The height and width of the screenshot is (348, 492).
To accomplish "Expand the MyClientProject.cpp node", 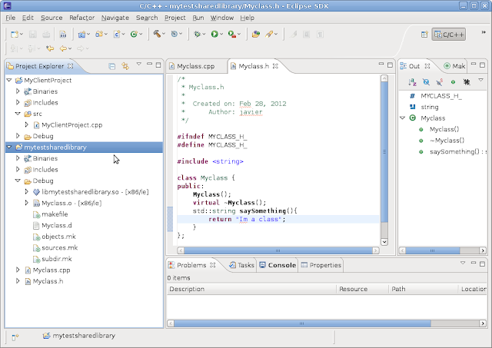I will tap(27, 124).
